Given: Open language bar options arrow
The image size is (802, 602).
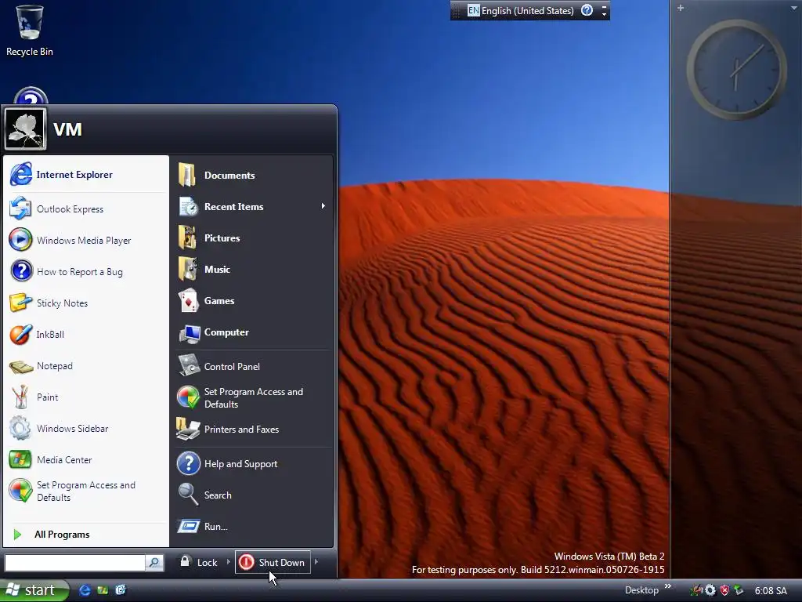Looking at the screenshot, I should (604, 14).
